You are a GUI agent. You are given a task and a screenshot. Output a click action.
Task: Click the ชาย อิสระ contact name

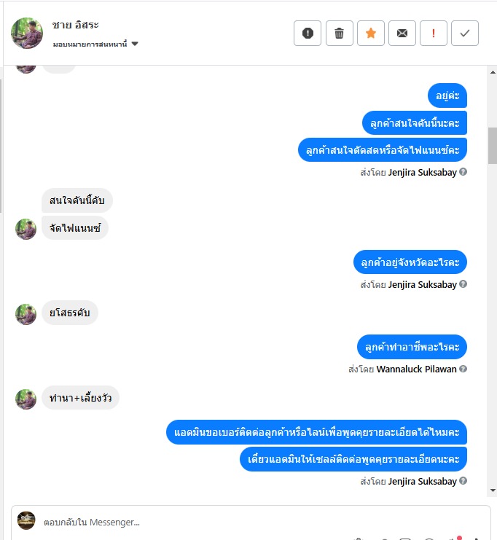[76, 25]
